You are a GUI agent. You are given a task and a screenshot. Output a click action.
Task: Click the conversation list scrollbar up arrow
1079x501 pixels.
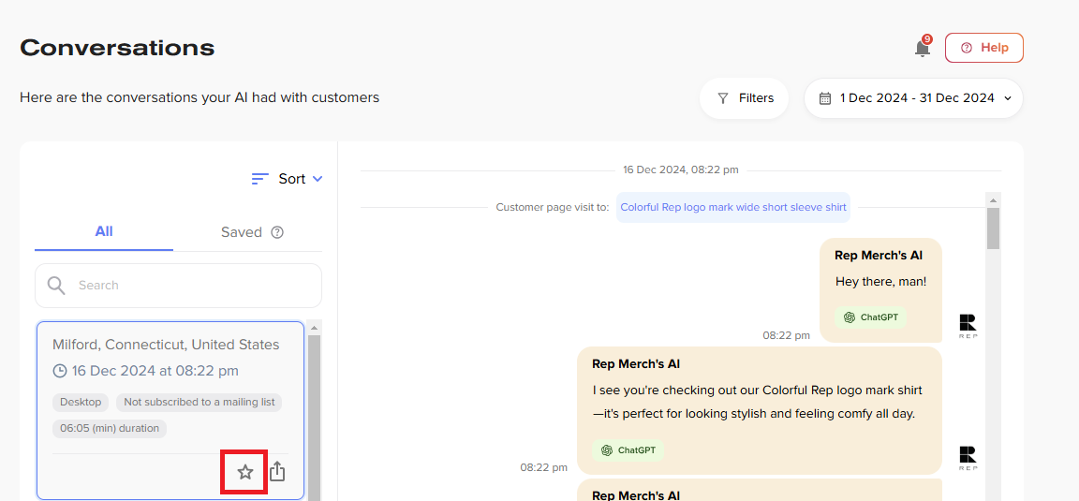tap(314, 328)
